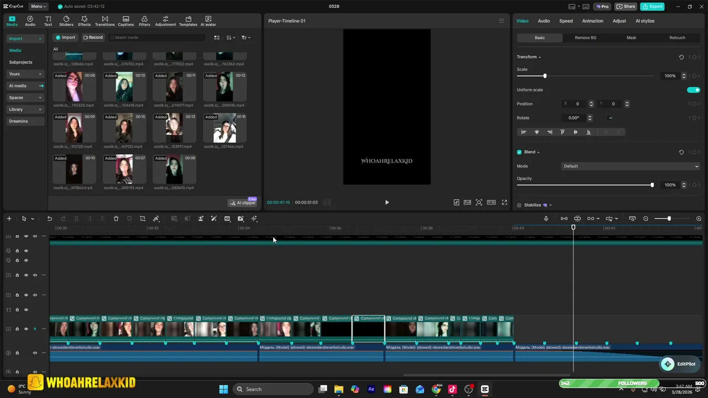Toggle visibility eye of the text track
Viewport: 708px width, 398px height.
(26, 310)
